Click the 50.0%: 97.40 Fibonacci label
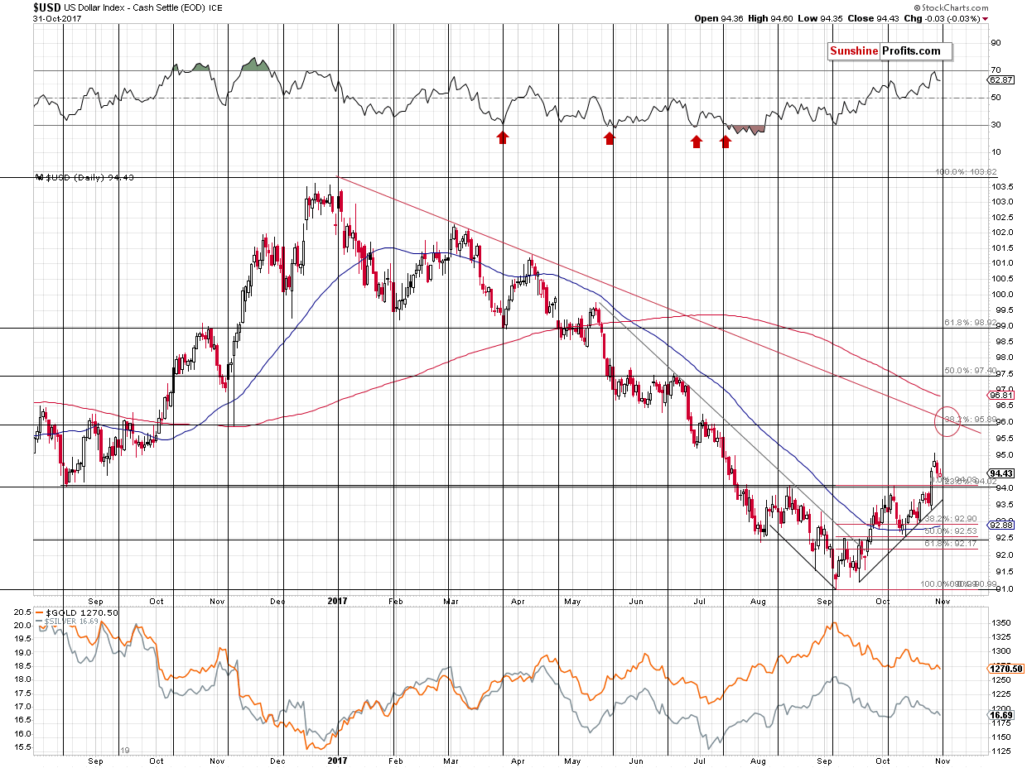Image resolution: width=1027 pixels, height=768 pixels. [970, 371]
